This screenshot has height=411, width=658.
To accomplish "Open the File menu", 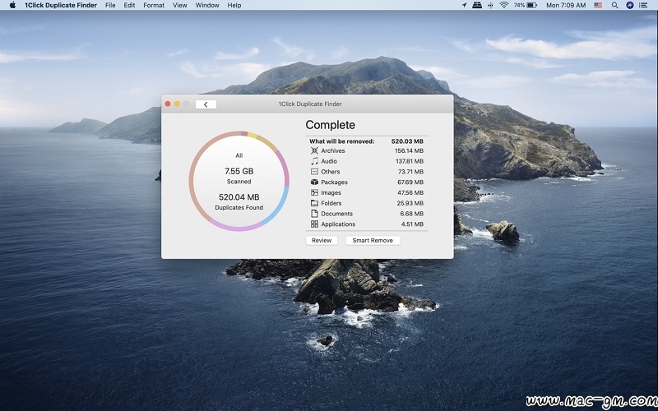I will pyautogui.click(x=110, y=5).
